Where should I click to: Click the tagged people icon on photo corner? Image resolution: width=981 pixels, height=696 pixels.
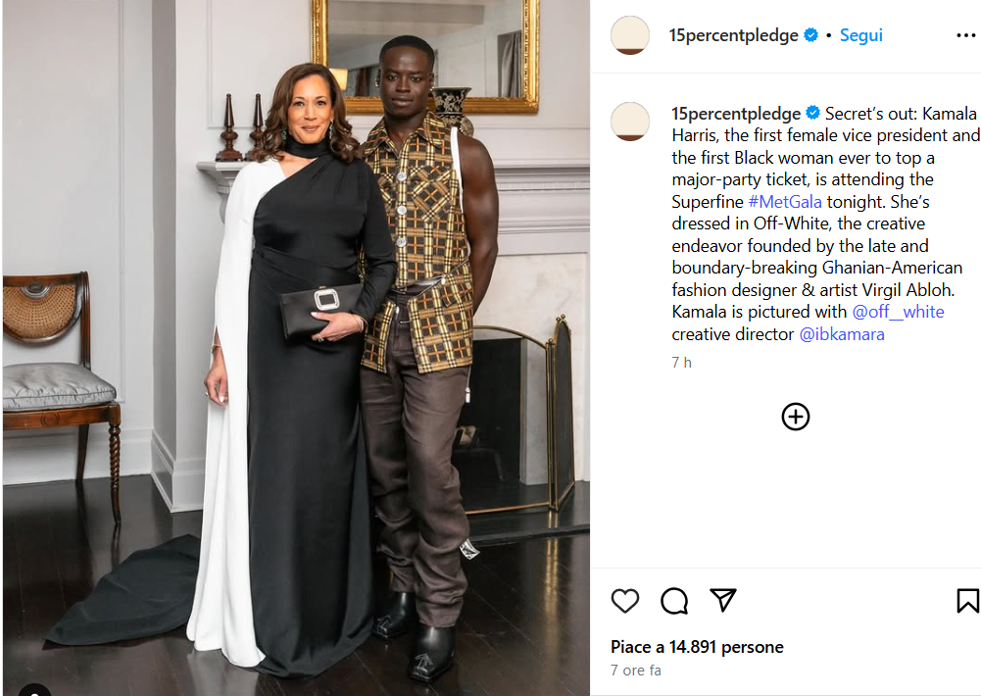(35, 690)
